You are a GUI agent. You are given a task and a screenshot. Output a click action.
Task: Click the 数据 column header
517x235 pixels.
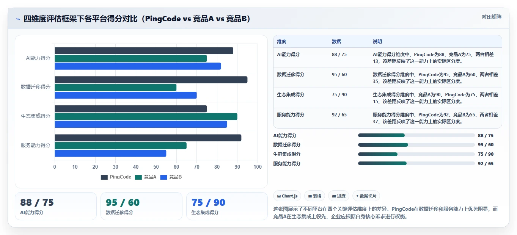(x=336, y=42)
